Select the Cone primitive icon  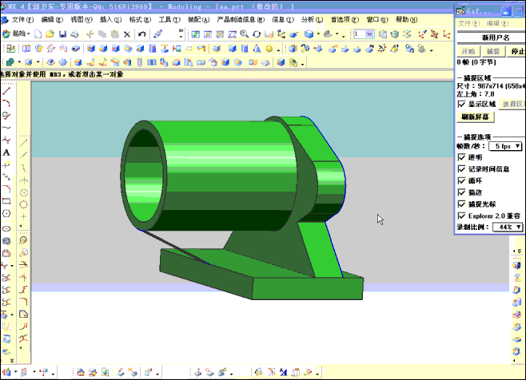pos(257,49)
